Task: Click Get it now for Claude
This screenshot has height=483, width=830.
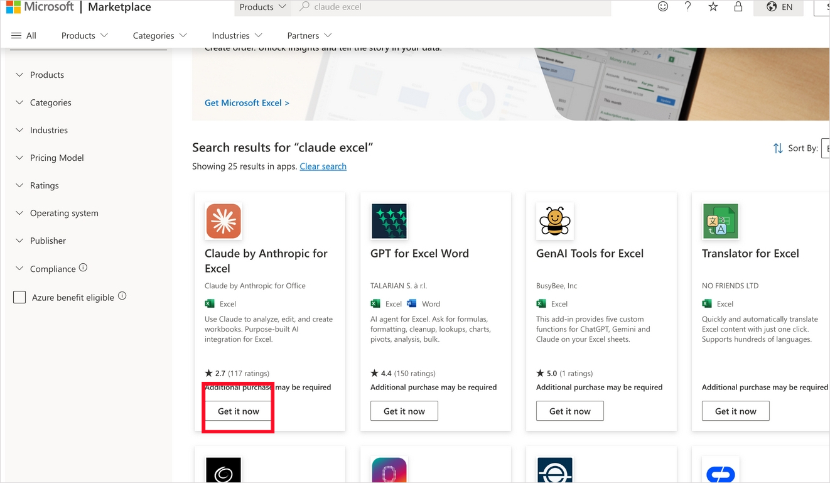Action: point(239,411)
